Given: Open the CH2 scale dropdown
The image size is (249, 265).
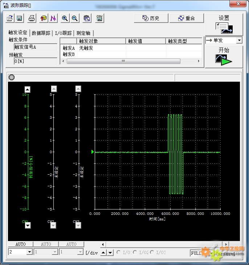Looking at the screenshot, I should [x=55, y=252].
